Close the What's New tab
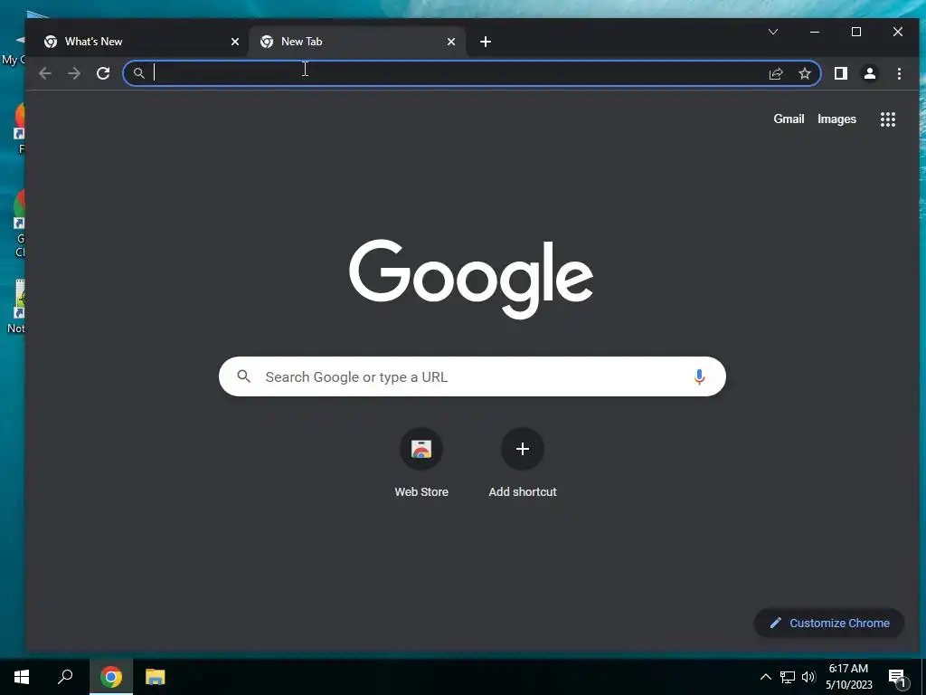Image resolution: width=926 pixels, height=695 pixels. (235, 42)
